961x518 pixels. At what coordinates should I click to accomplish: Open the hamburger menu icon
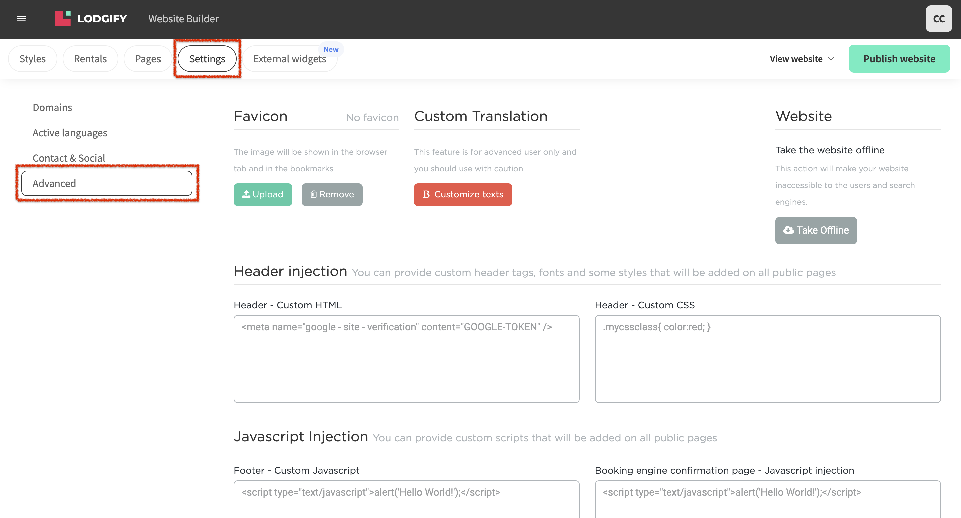pyautogui.click(x=21, y=19)
